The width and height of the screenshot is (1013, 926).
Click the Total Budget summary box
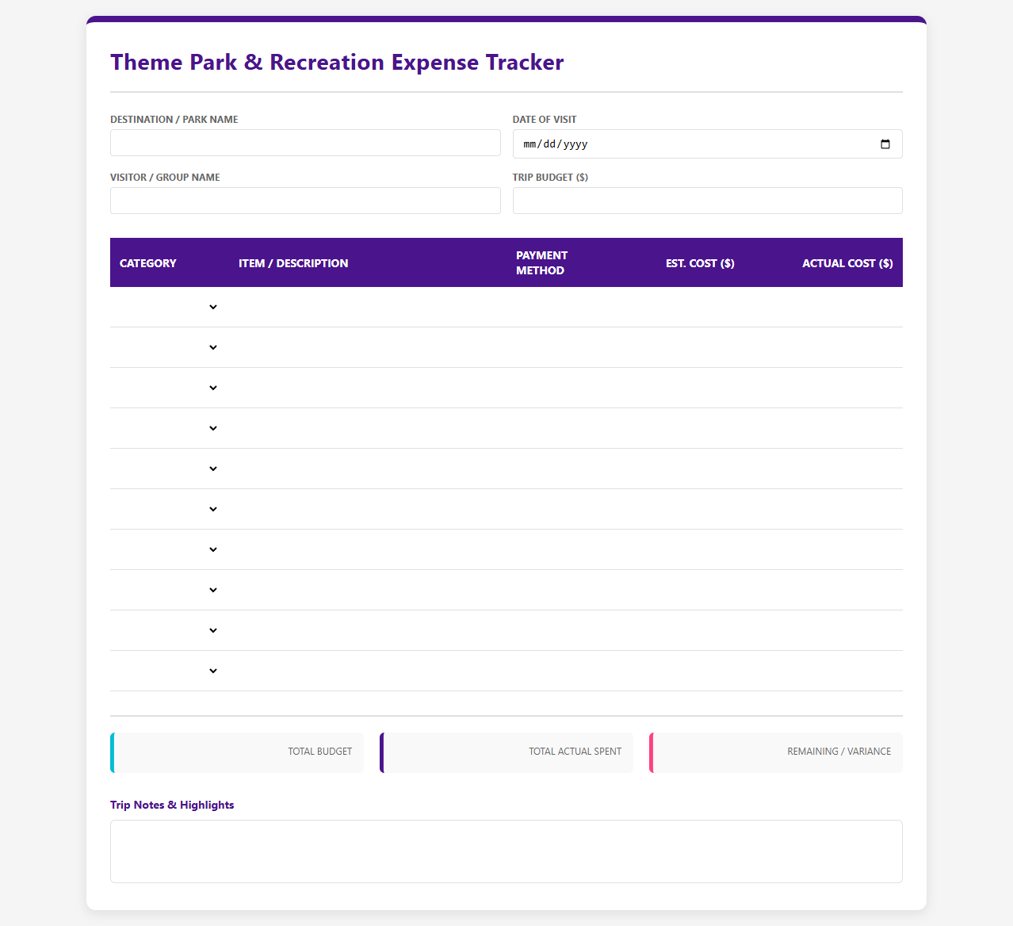click(x=237, y=752)
